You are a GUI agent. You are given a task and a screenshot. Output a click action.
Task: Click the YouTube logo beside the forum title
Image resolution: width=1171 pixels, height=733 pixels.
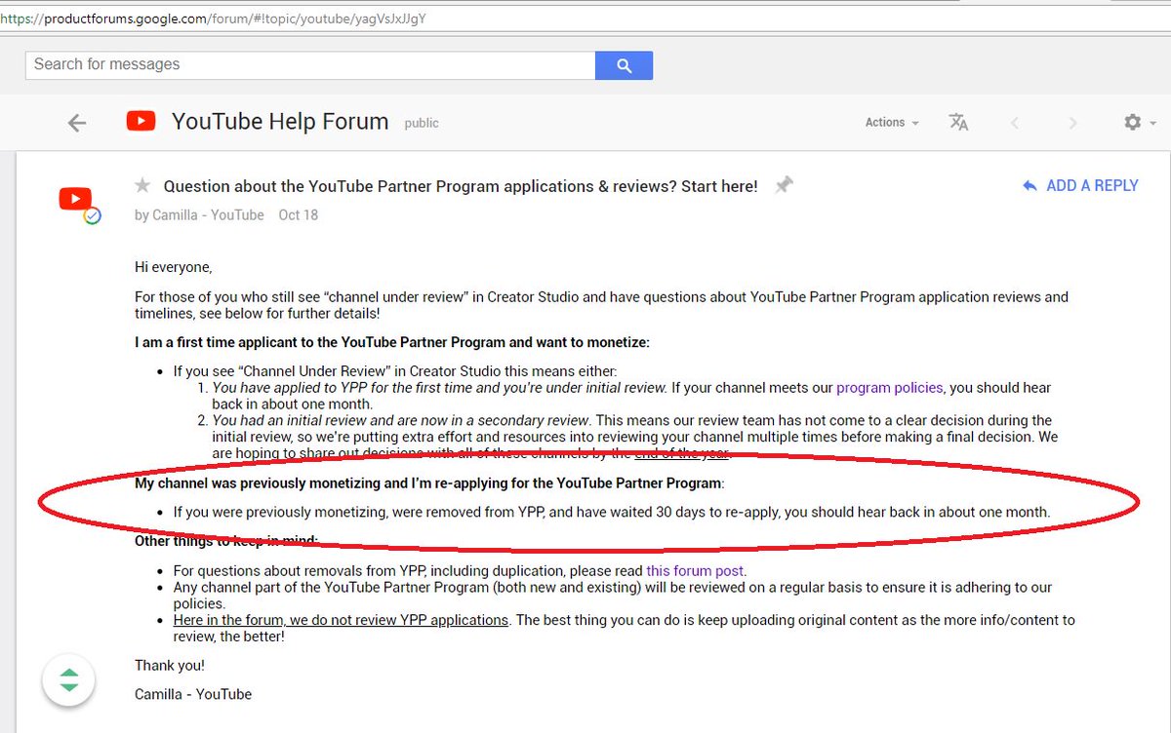tap(141, 121)
